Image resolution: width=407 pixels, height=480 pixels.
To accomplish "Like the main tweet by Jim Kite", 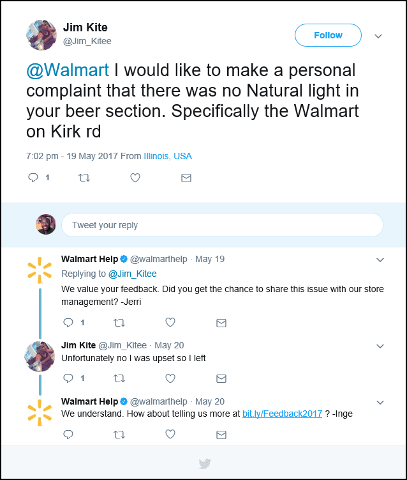I will coord(135,178).
